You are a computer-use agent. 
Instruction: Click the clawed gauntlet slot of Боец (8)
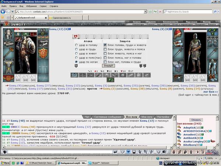click(x=178, y=66)
